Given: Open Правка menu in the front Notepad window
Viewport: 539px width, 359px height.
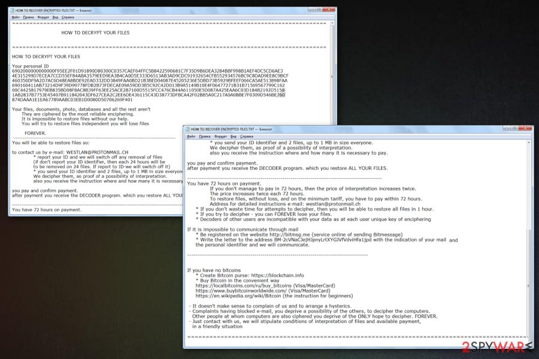Looking at the screenshot, I should point(205,136).
